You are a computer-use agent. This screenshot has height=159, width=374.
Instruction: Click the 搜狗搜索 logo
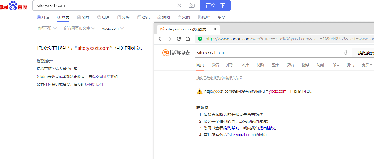[x=176, y=53]
